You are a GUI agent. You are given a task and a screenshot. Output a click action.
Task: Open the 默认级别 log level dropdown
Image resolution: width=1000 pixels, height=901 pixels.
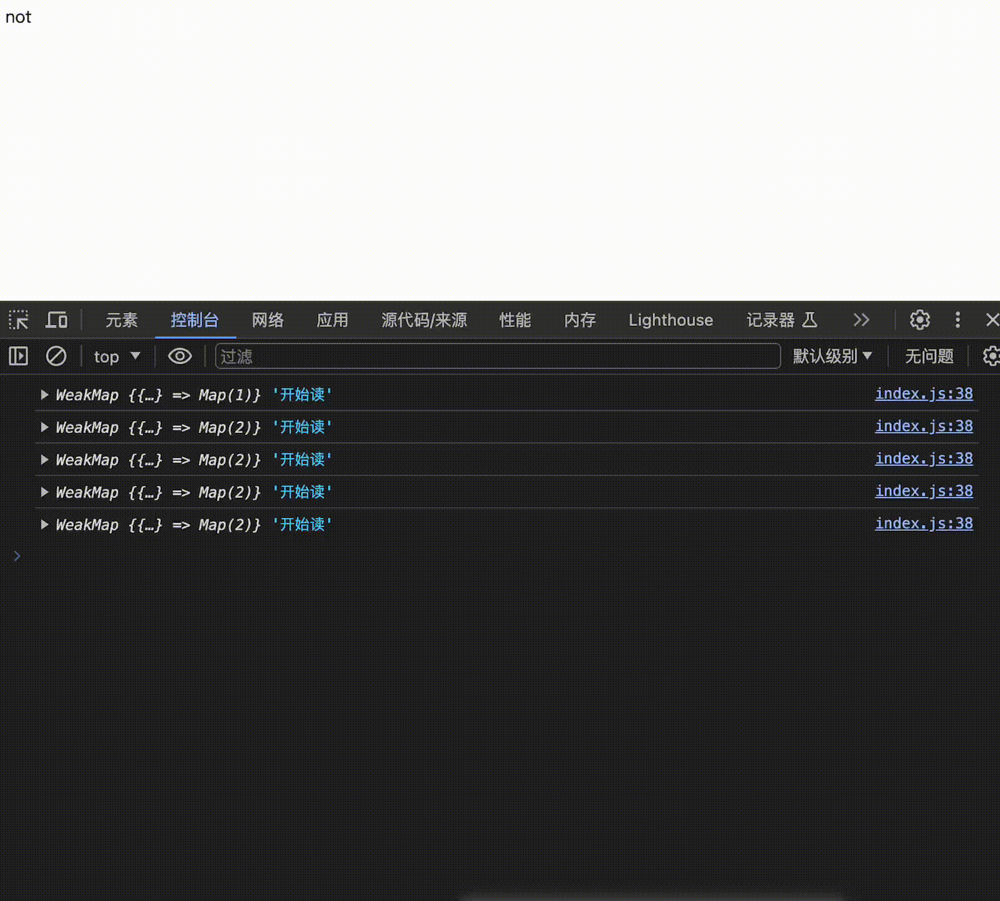tap(832, 357)
